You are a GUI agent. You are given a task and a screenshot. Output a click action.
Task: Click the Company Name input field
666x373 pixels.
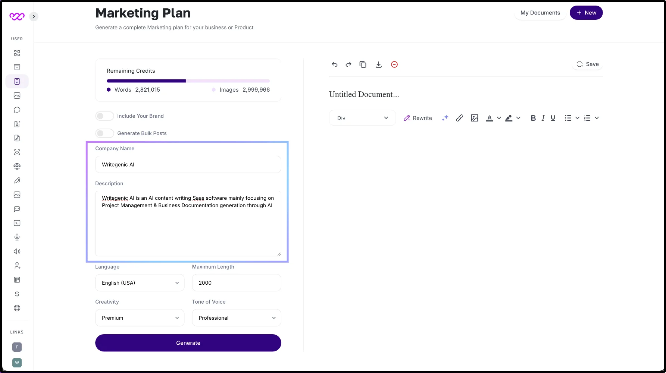pyautogui.click(x=188, y=164)
